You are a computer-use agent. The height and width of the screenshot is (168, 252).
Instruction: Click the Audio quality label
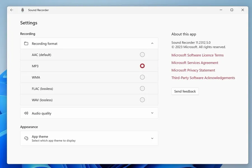click(x=41, y=113)
